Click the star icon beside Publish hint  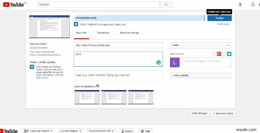coord(76,24)
